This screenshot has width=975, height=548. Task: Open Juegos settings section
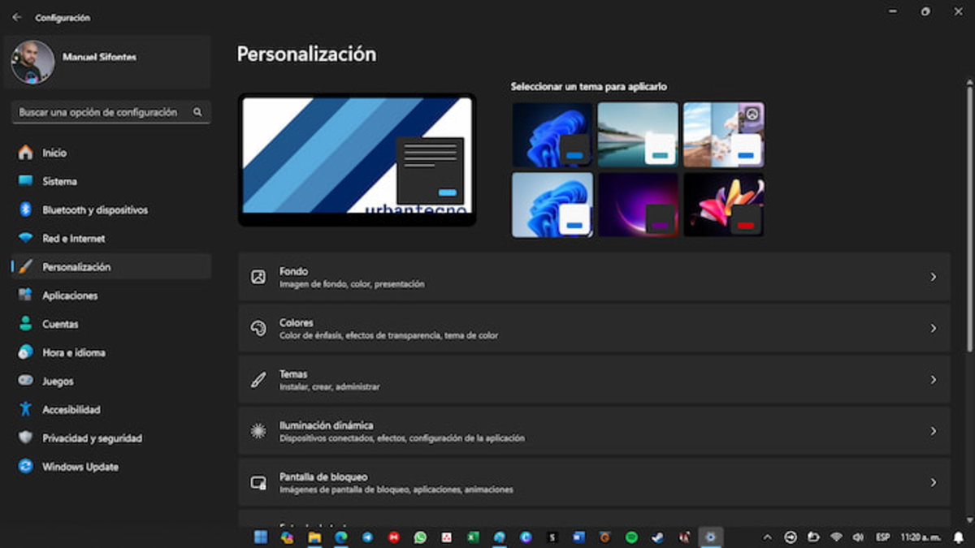[111, 381]
